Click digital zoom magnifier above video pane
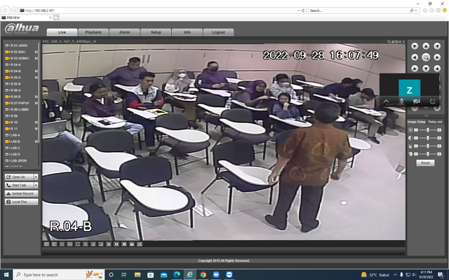The height and width of the screenshot is (280, 449). coord(389,42)
